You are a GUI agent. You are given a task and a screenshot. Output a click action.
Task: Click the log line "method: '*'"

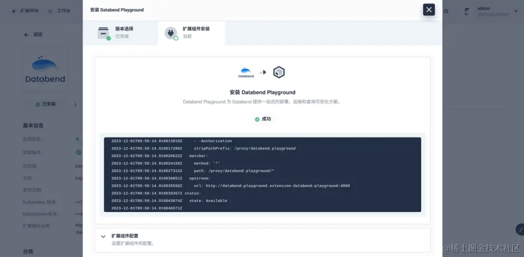coord(165,163)
